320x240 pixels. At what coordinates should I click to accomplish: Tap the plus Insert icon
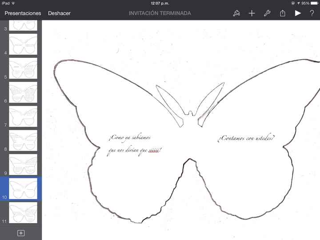(252, 13)
